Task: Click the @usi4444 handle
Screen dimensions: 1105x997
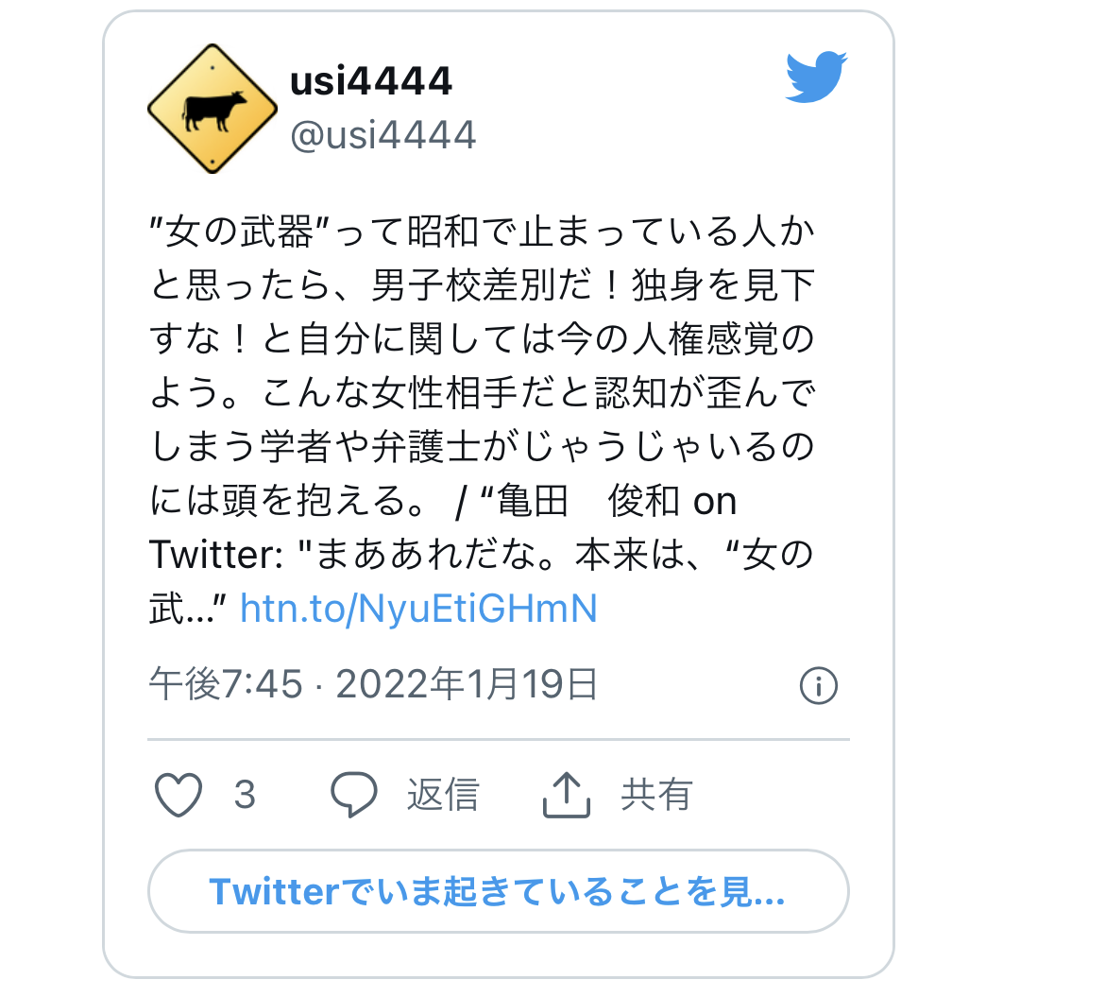Action: [x=383, y=135]
